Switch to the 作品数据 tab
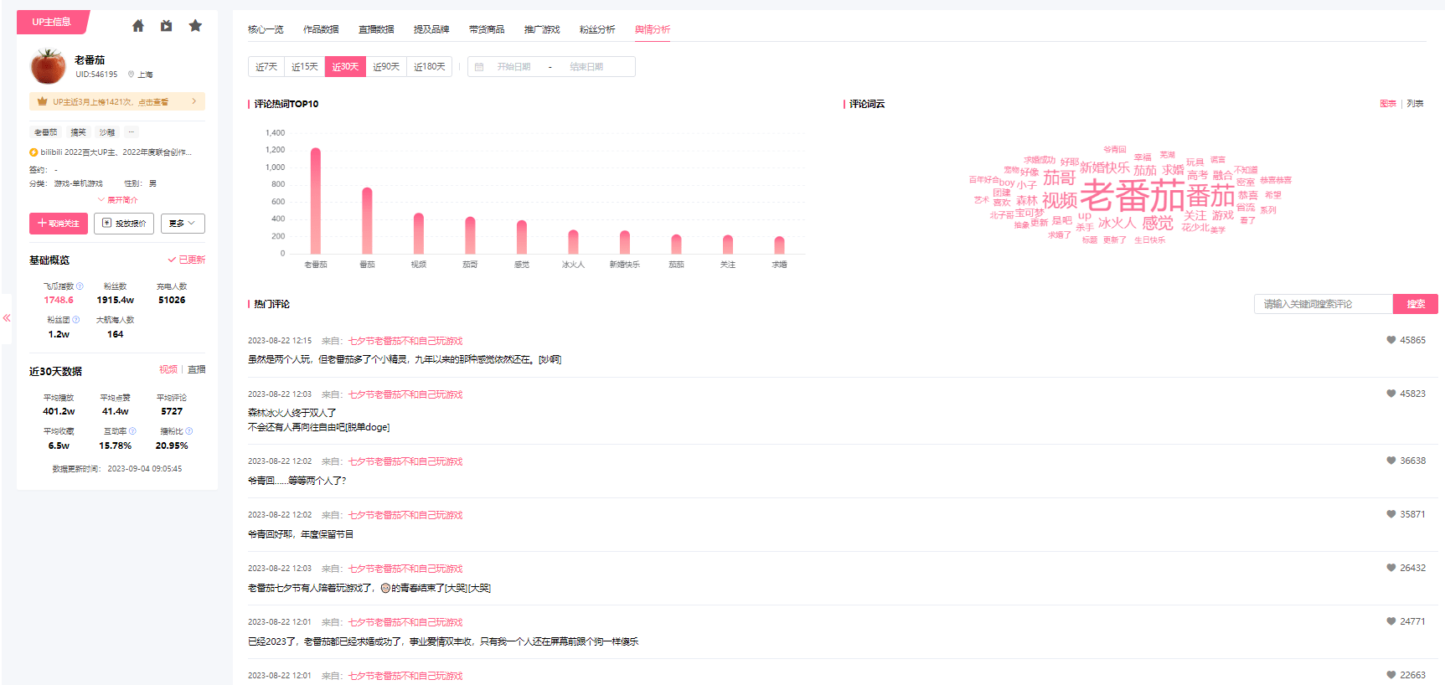This screenshot has height=685, width=1445. click(321, 29)
